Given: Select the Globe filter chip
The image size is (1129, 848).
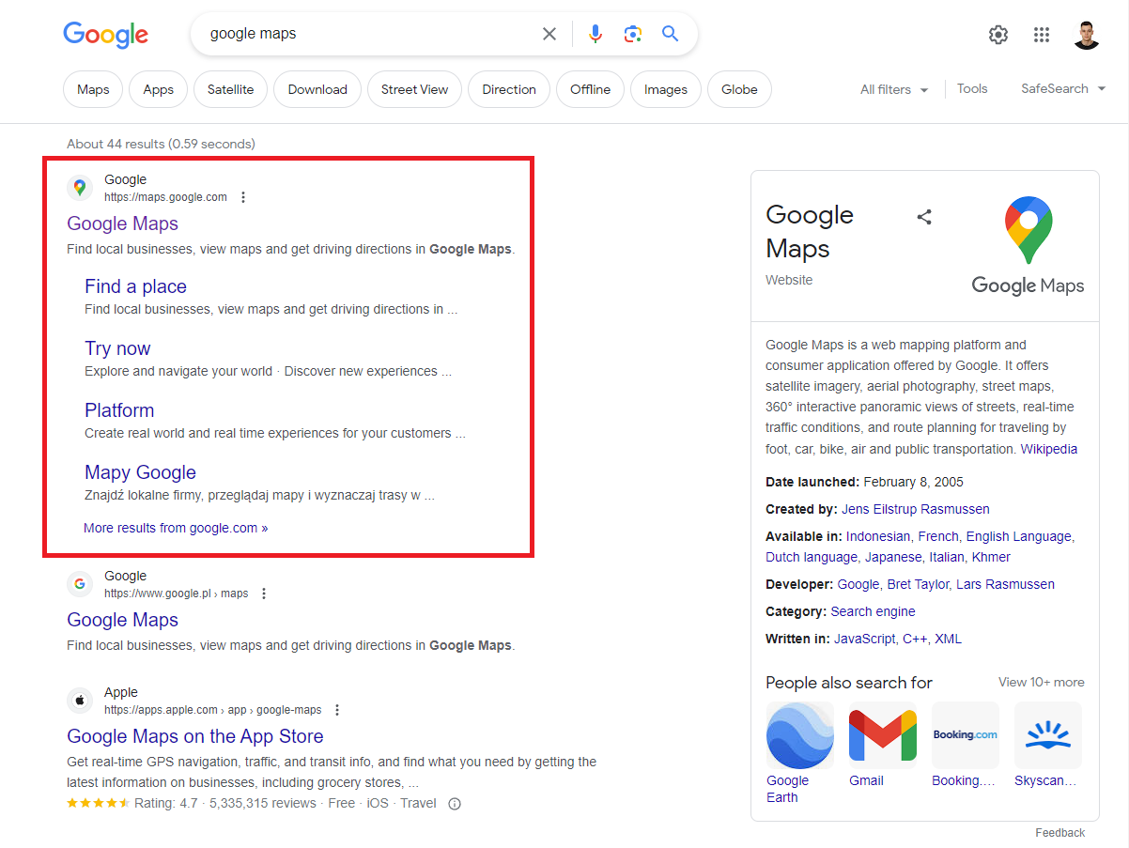Looking at the screenshot, I should pos(739,89).
